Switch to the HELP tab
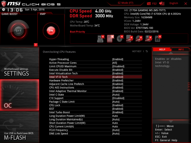This screenshot has height=143, width=191. [162, 49]
